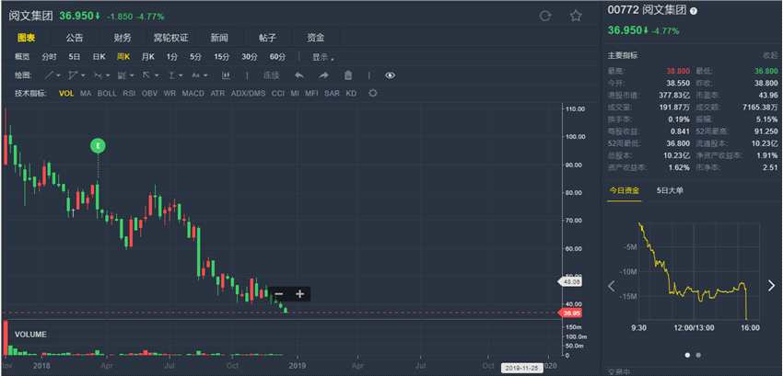Toggle the SAR indicator
Viewport: 783px width, 376px height.
click(332, 93)
